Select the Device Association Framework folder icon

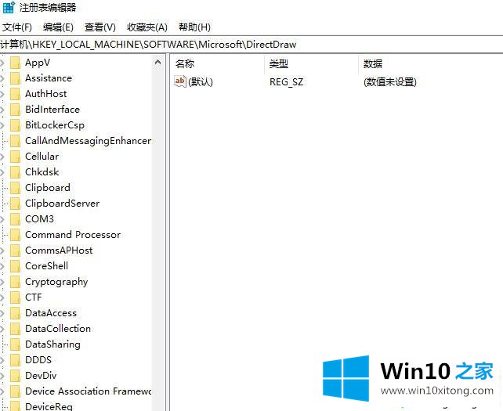pyautogui.click(x=15, y=391)
